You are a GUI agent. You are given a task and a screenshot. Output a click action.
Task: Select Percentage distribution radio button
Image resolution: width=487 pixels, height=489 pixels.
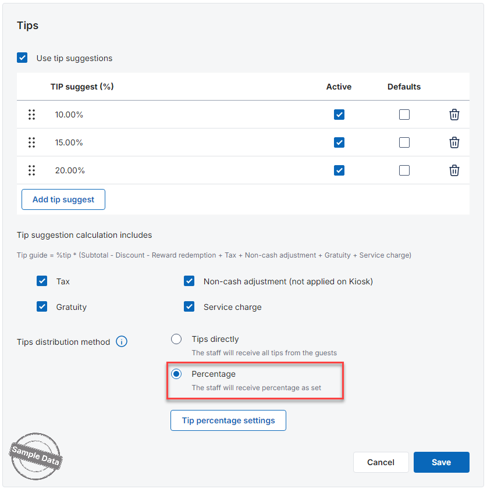point(176,374)
